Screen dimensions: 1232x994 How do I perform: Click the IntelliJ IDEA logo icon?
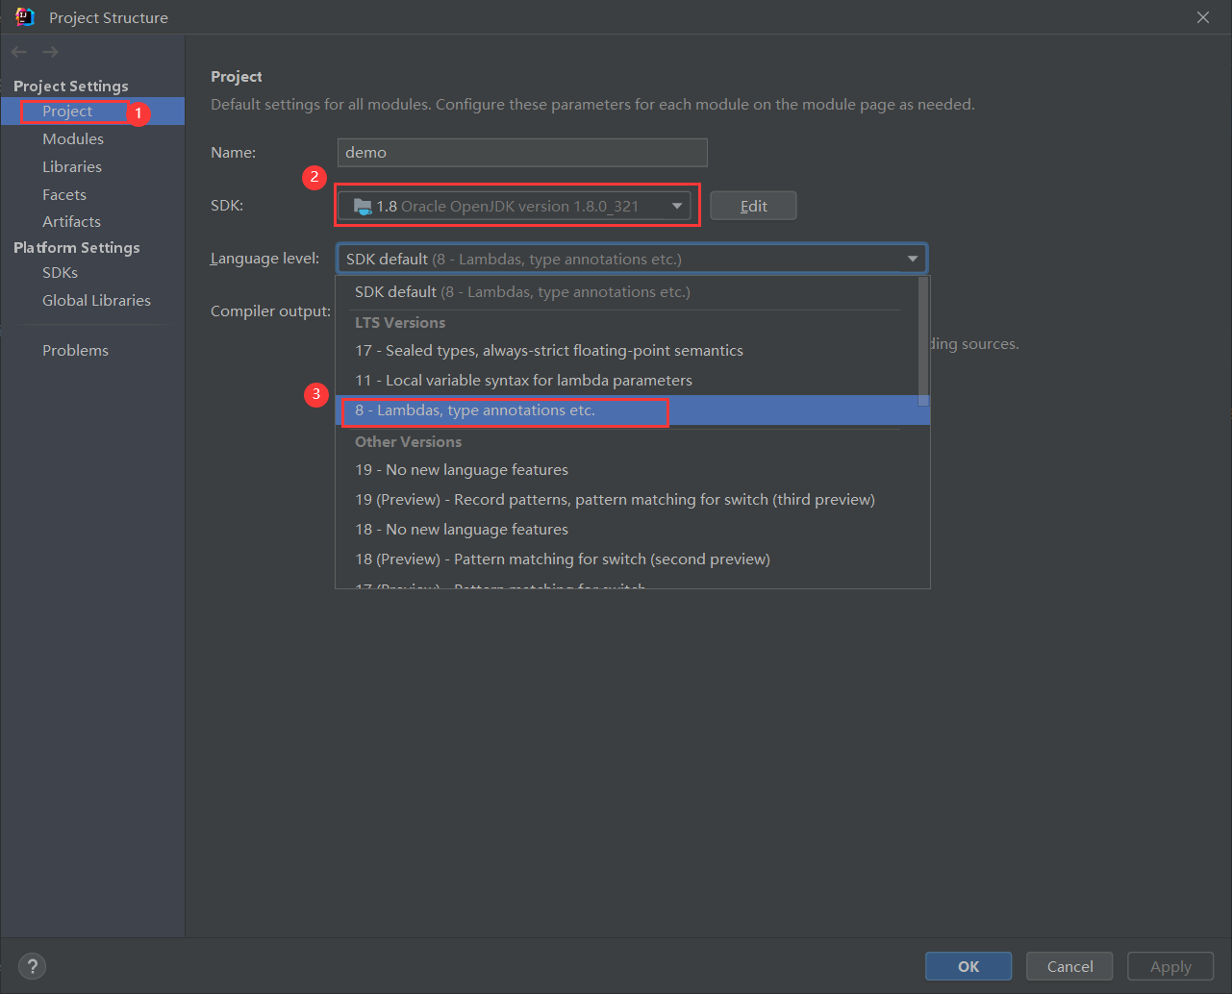coord(25,17)
